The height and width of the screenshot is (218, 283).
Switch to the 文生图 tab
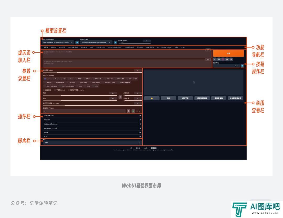coord(46,47)
